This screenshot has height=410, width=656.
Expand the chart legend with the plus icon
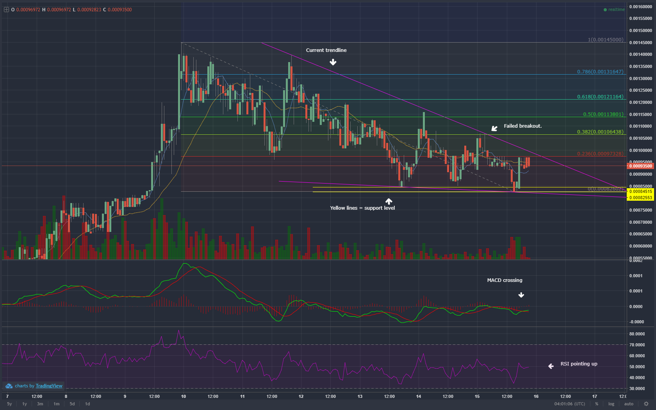point(6,10)
